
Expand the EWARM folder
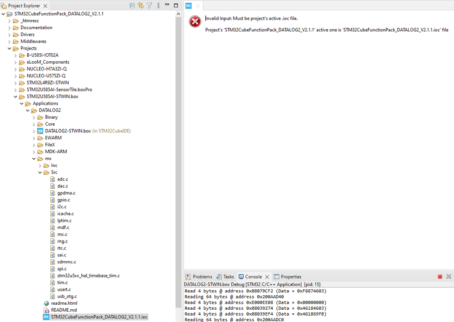click(34, 138)
